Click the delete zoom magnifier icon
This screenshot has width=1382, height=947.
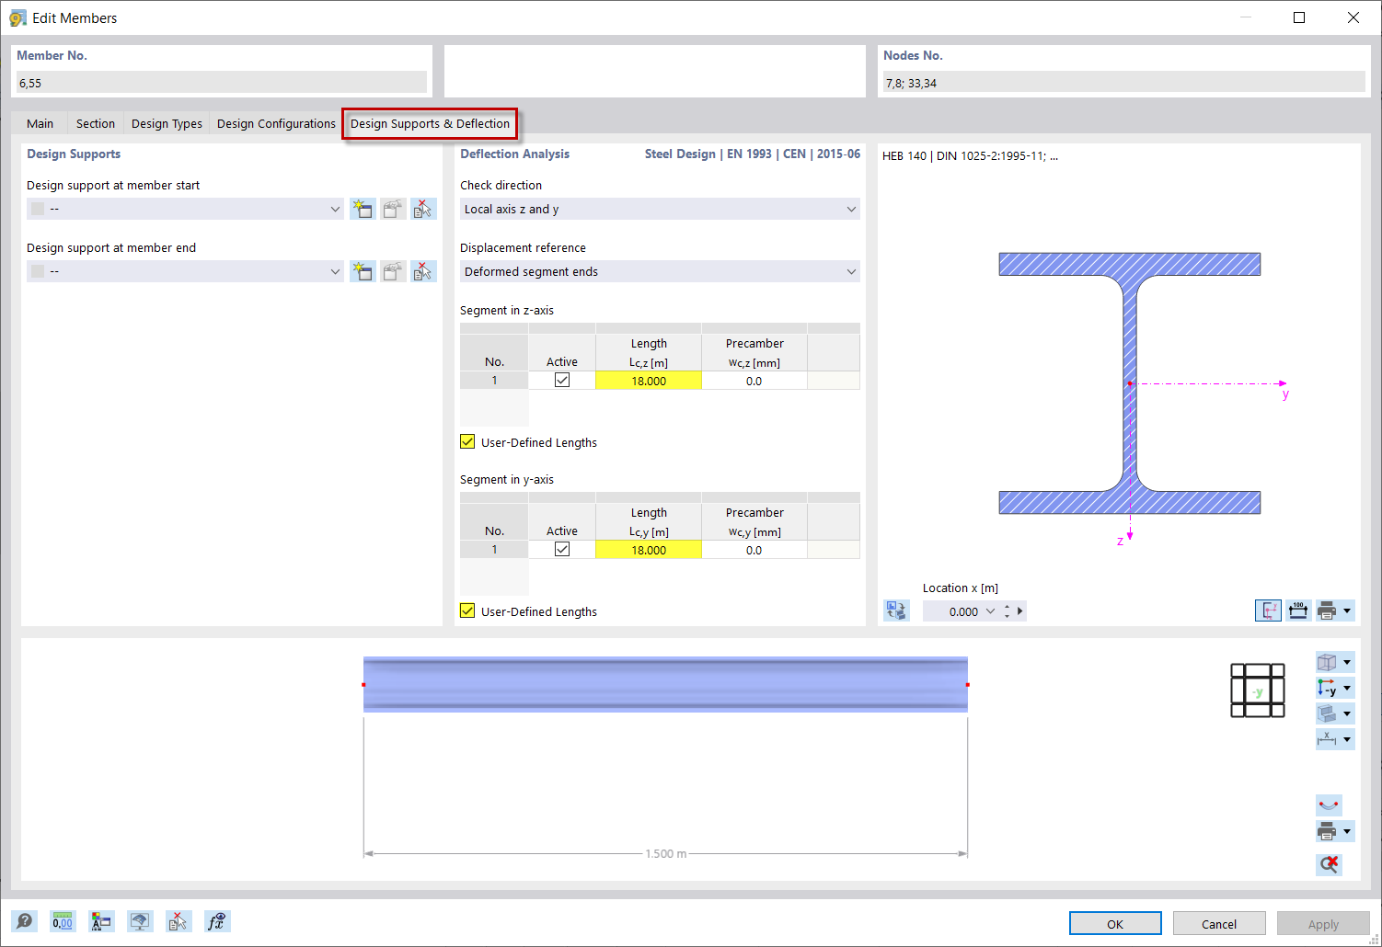click(1328, 864)
